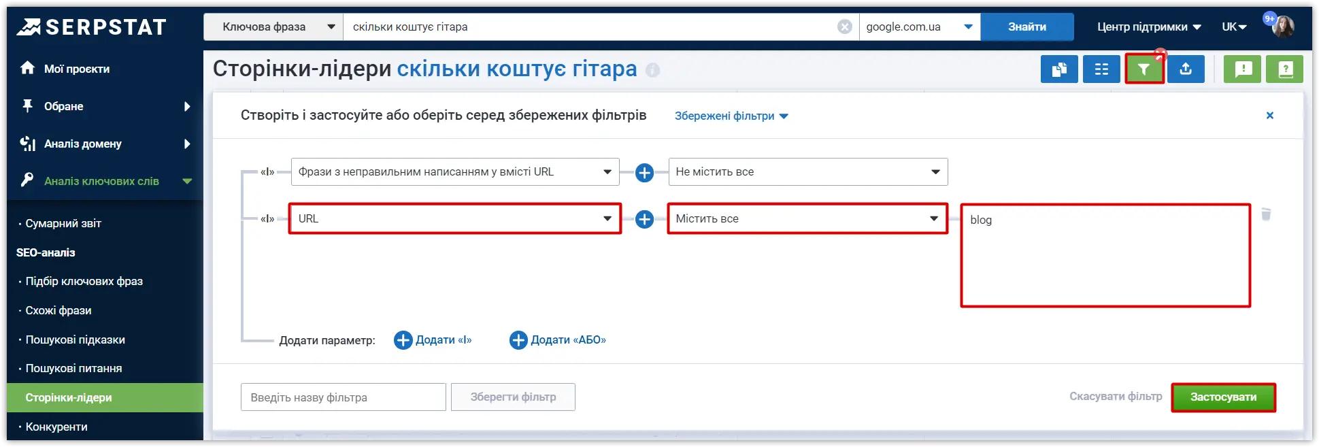This screenshot has width=1319, height=447.
Task: Toggle the green filter funnel button
Action: point(1144,69)
